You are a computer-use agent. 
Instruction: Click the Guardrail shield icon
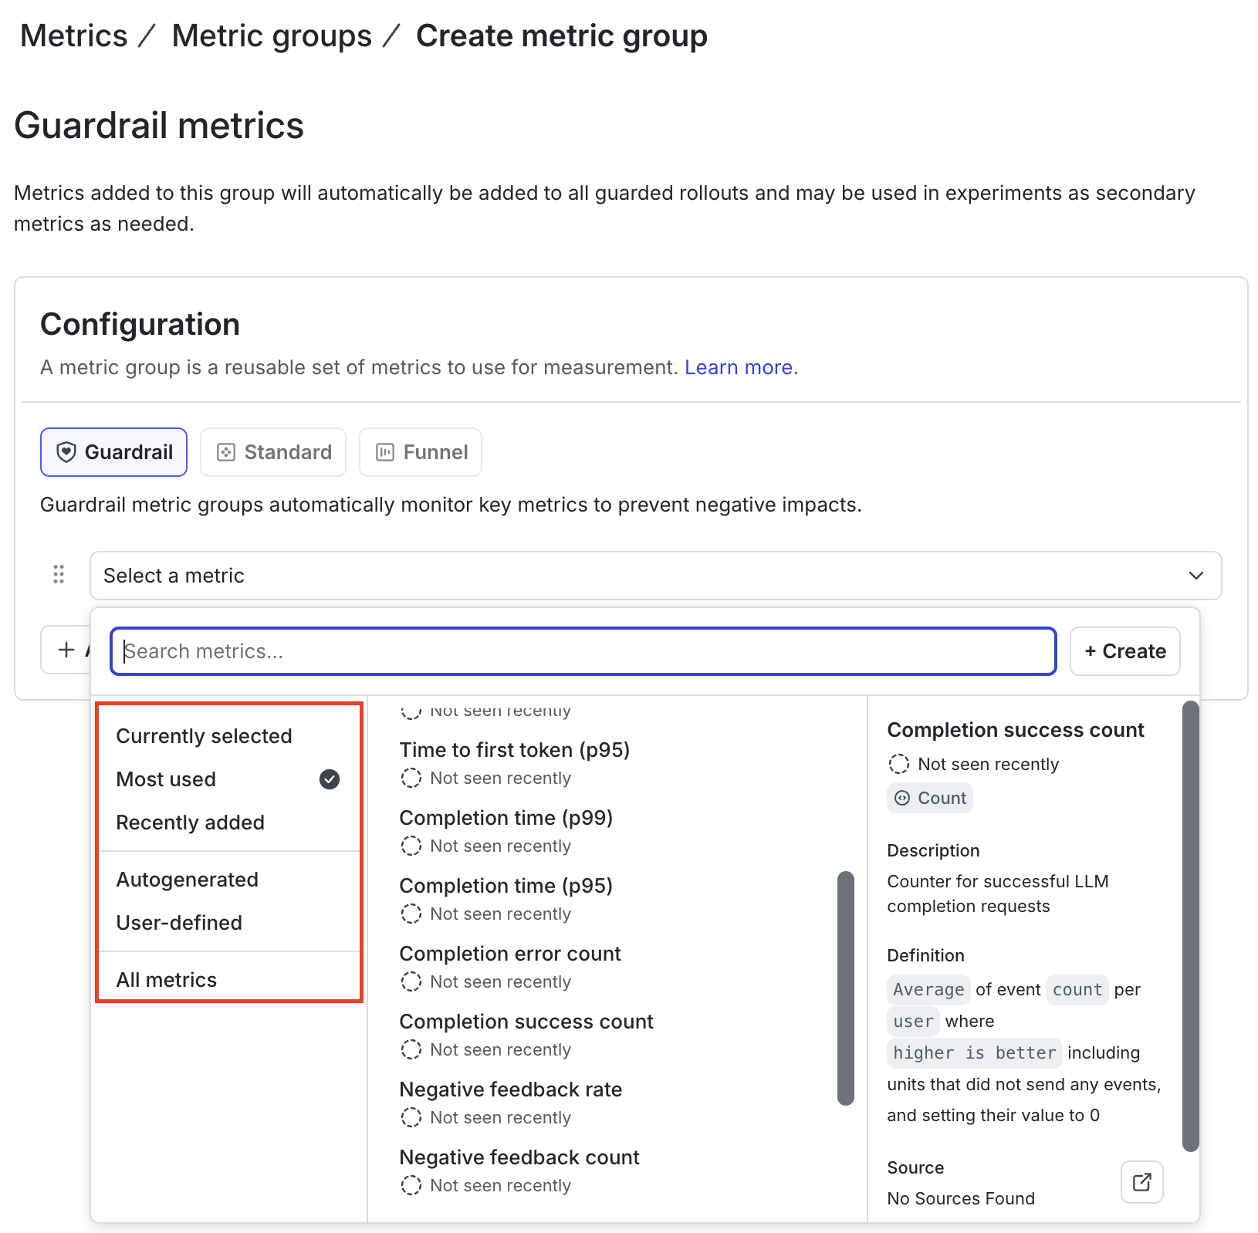coord(67,452)
